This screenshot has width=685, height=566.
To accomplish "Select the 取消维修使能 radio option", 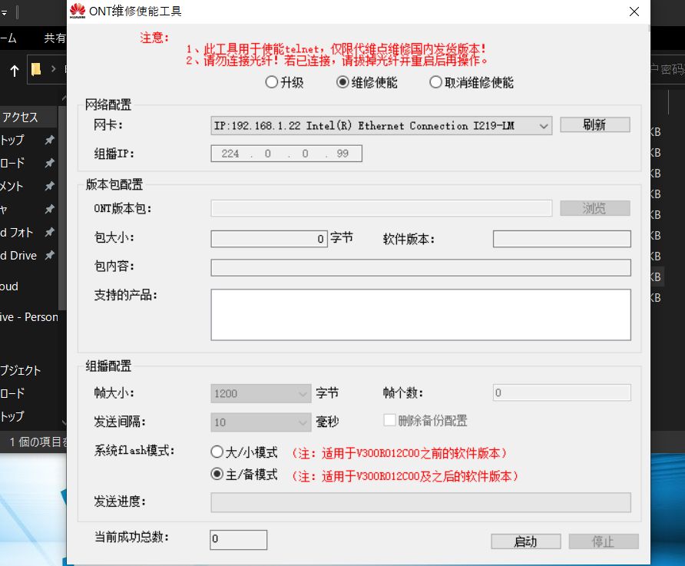I will click(x=435, y=83).
